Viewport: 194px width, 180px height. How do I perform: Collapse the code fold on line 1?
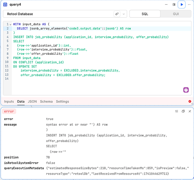10,24
